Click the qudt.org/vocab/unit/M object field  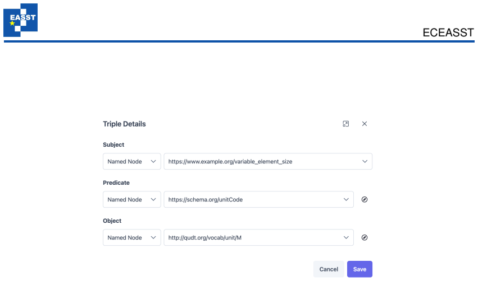click(x=258, y=237)
